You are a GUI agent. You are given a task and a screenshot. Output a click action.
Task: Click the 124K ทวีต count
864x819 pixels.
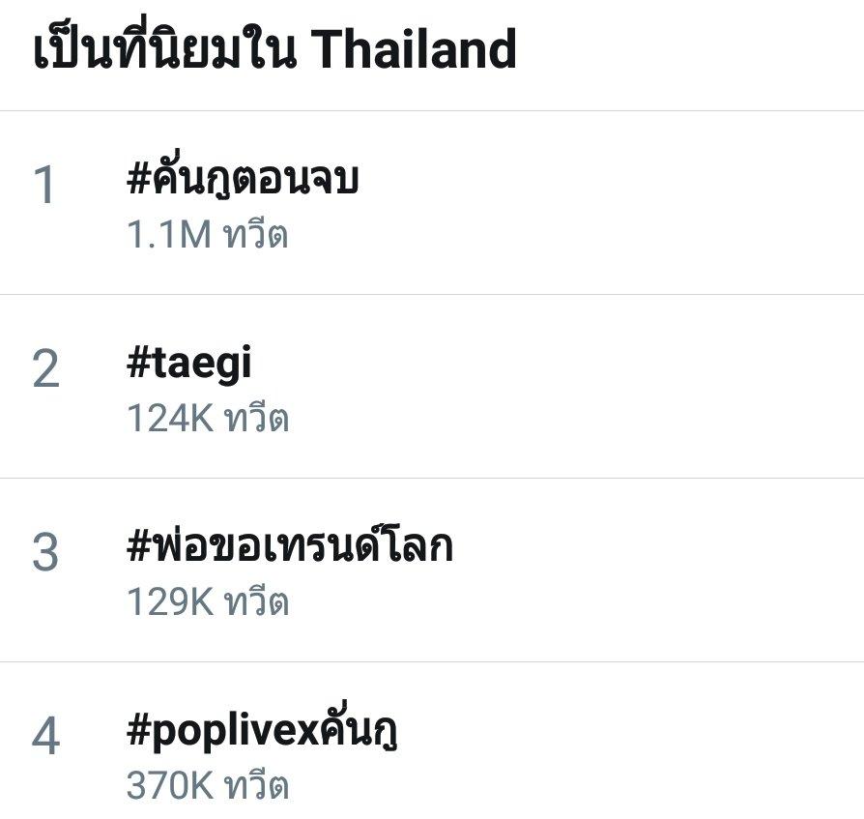(208, 418)
